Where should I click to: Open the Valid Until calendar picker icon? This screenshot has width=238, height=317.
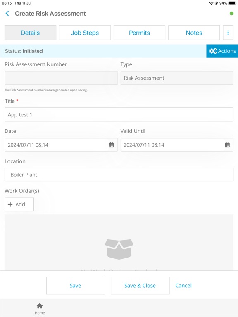(x=227, y=145)
